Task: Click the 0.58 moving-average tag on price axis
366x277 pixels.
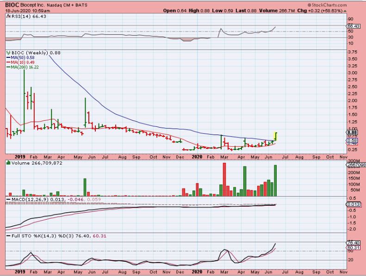Action: 353,141
